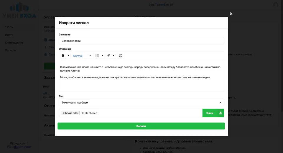Open the Тип dropdown showing Технически проблем
Viewport: 283px width, 153px height.
click(141, 102)
